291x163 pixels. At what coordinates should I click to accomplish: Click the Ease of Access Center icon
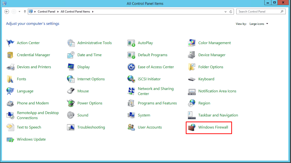(x=131, y=67)
